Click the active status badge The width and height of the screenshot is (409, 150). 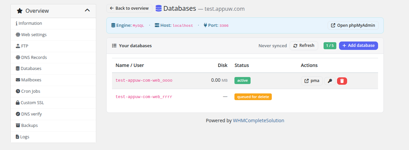(x=243, y=81)
